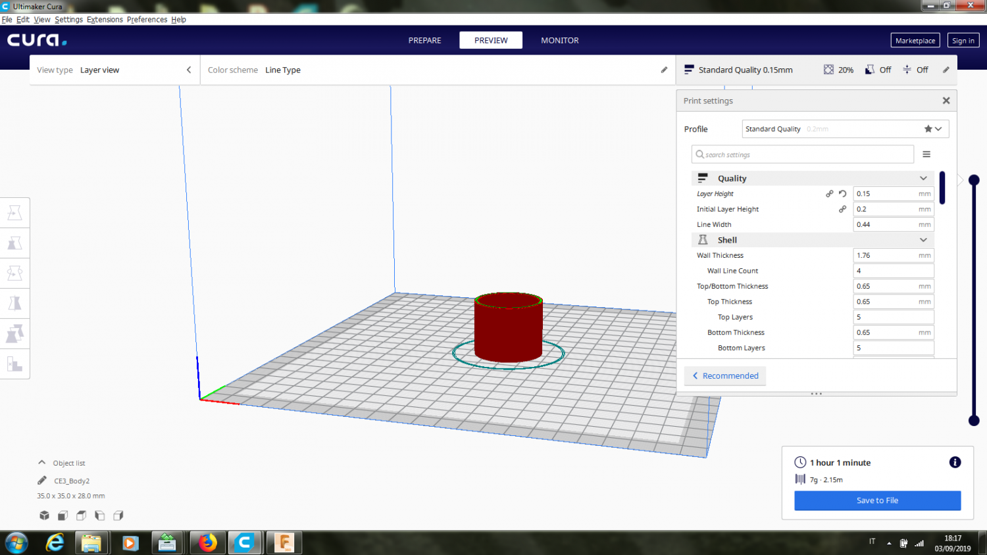The width and height of the screenshot is (987, 555).
Task: Switch to the PREPARE stage tab
Action: point(424,40)
